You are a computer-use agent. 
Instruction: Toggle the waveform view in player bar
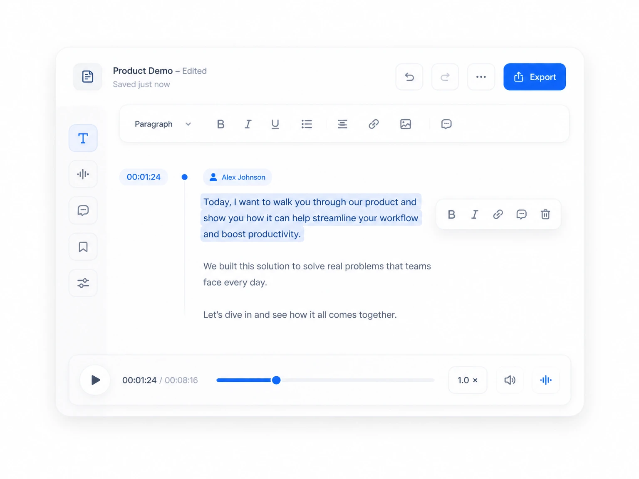point(546,380)
